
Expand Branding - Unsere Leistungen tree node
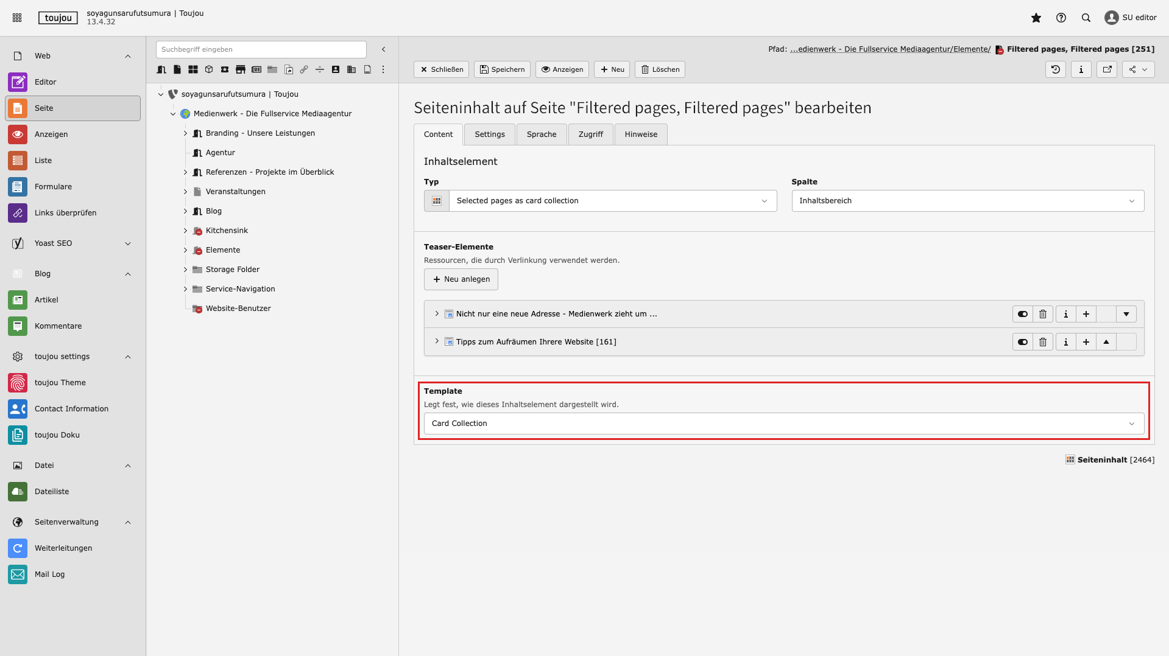tap(185, 133)
